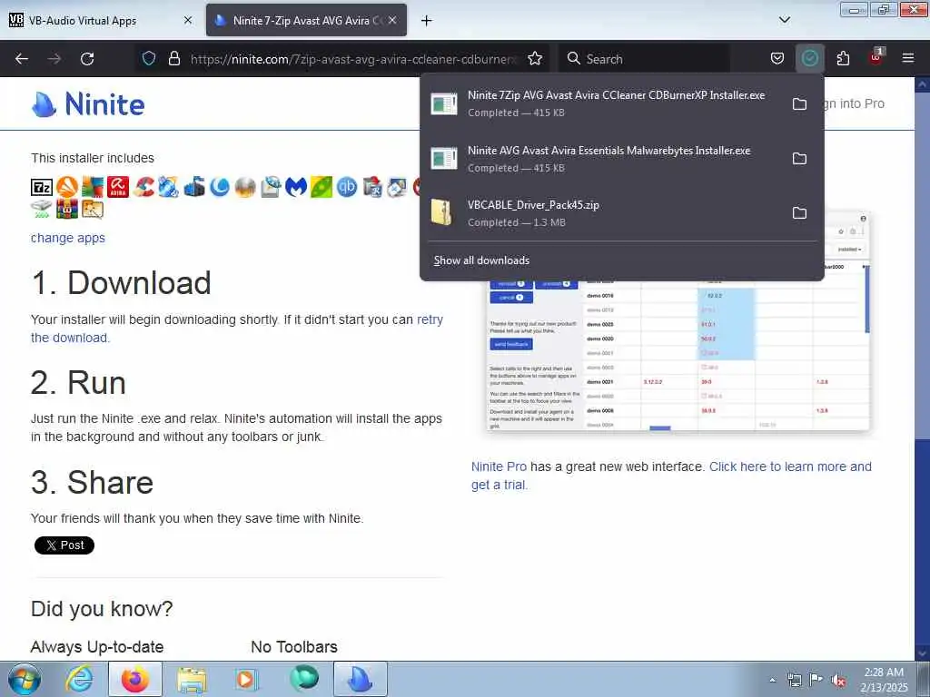The image size is (930, 697).
Task: Click the uBlock extension icon with badge
Action: 876,57
